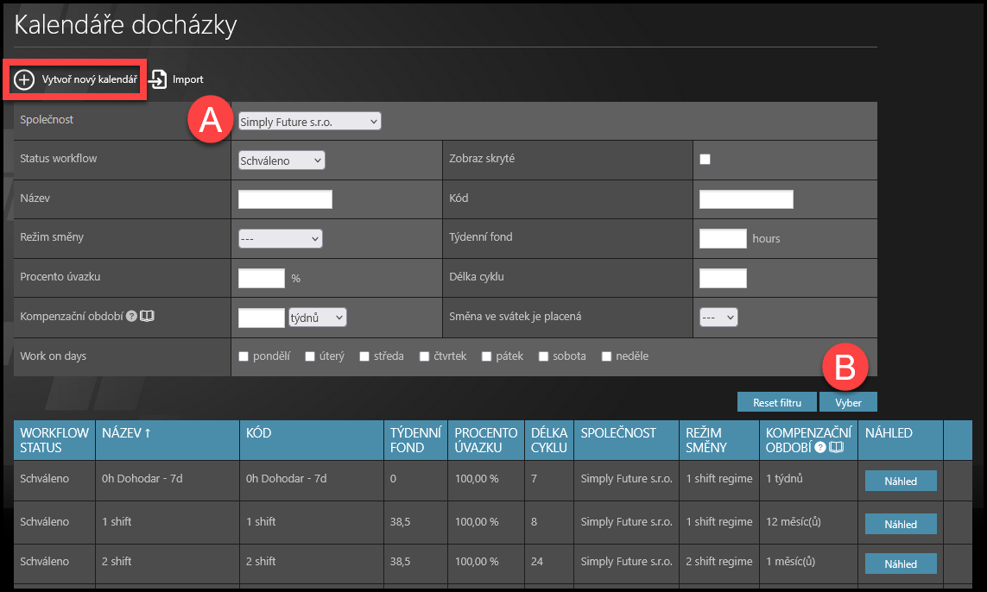
Task: Click the Vyber button
Action: [x=848, y=403]
